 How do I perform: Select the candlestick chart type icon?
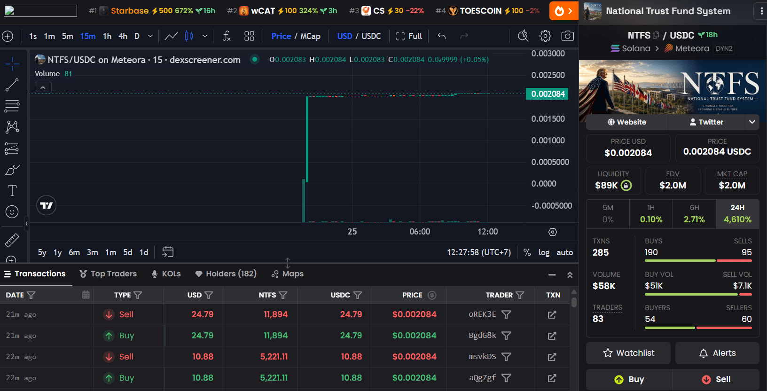click(x=189, y=36)
